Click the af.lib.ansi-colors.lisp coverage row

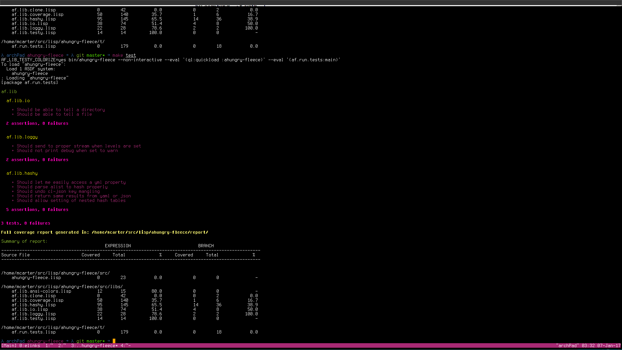click(134, 291)
